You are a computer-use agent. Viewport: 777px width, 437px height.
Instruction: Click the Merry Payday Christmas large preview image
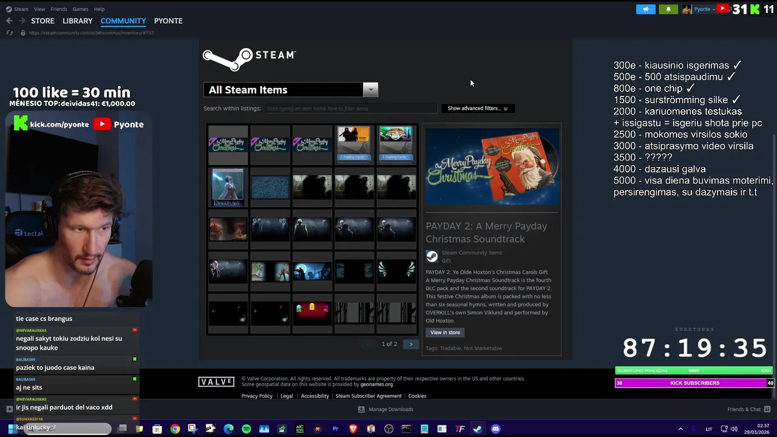[492, 167]
